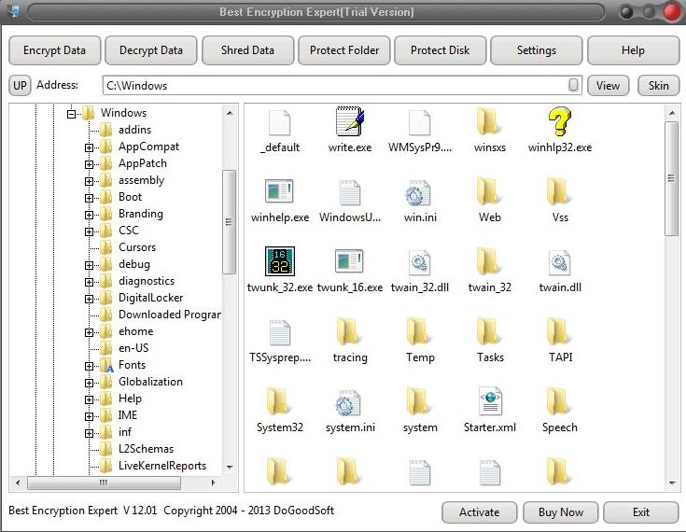Expand the AppCompat tree node
686x532 pixels.
[89, 147]
